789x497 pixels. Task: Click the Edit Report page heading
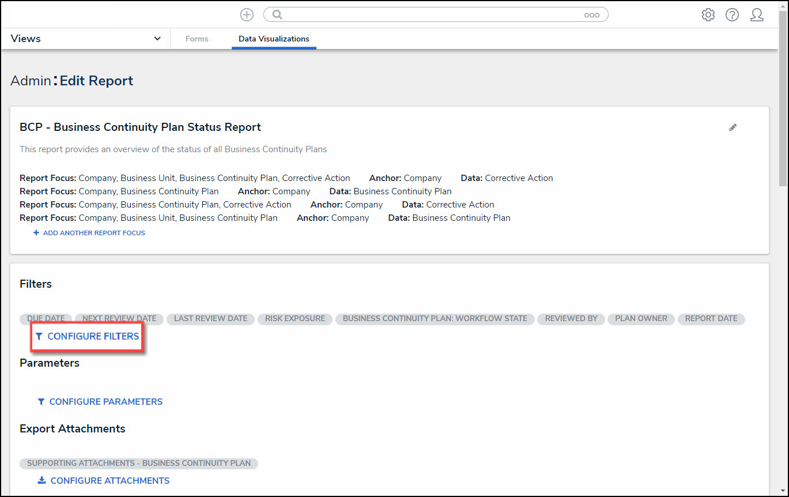point(96,81)
